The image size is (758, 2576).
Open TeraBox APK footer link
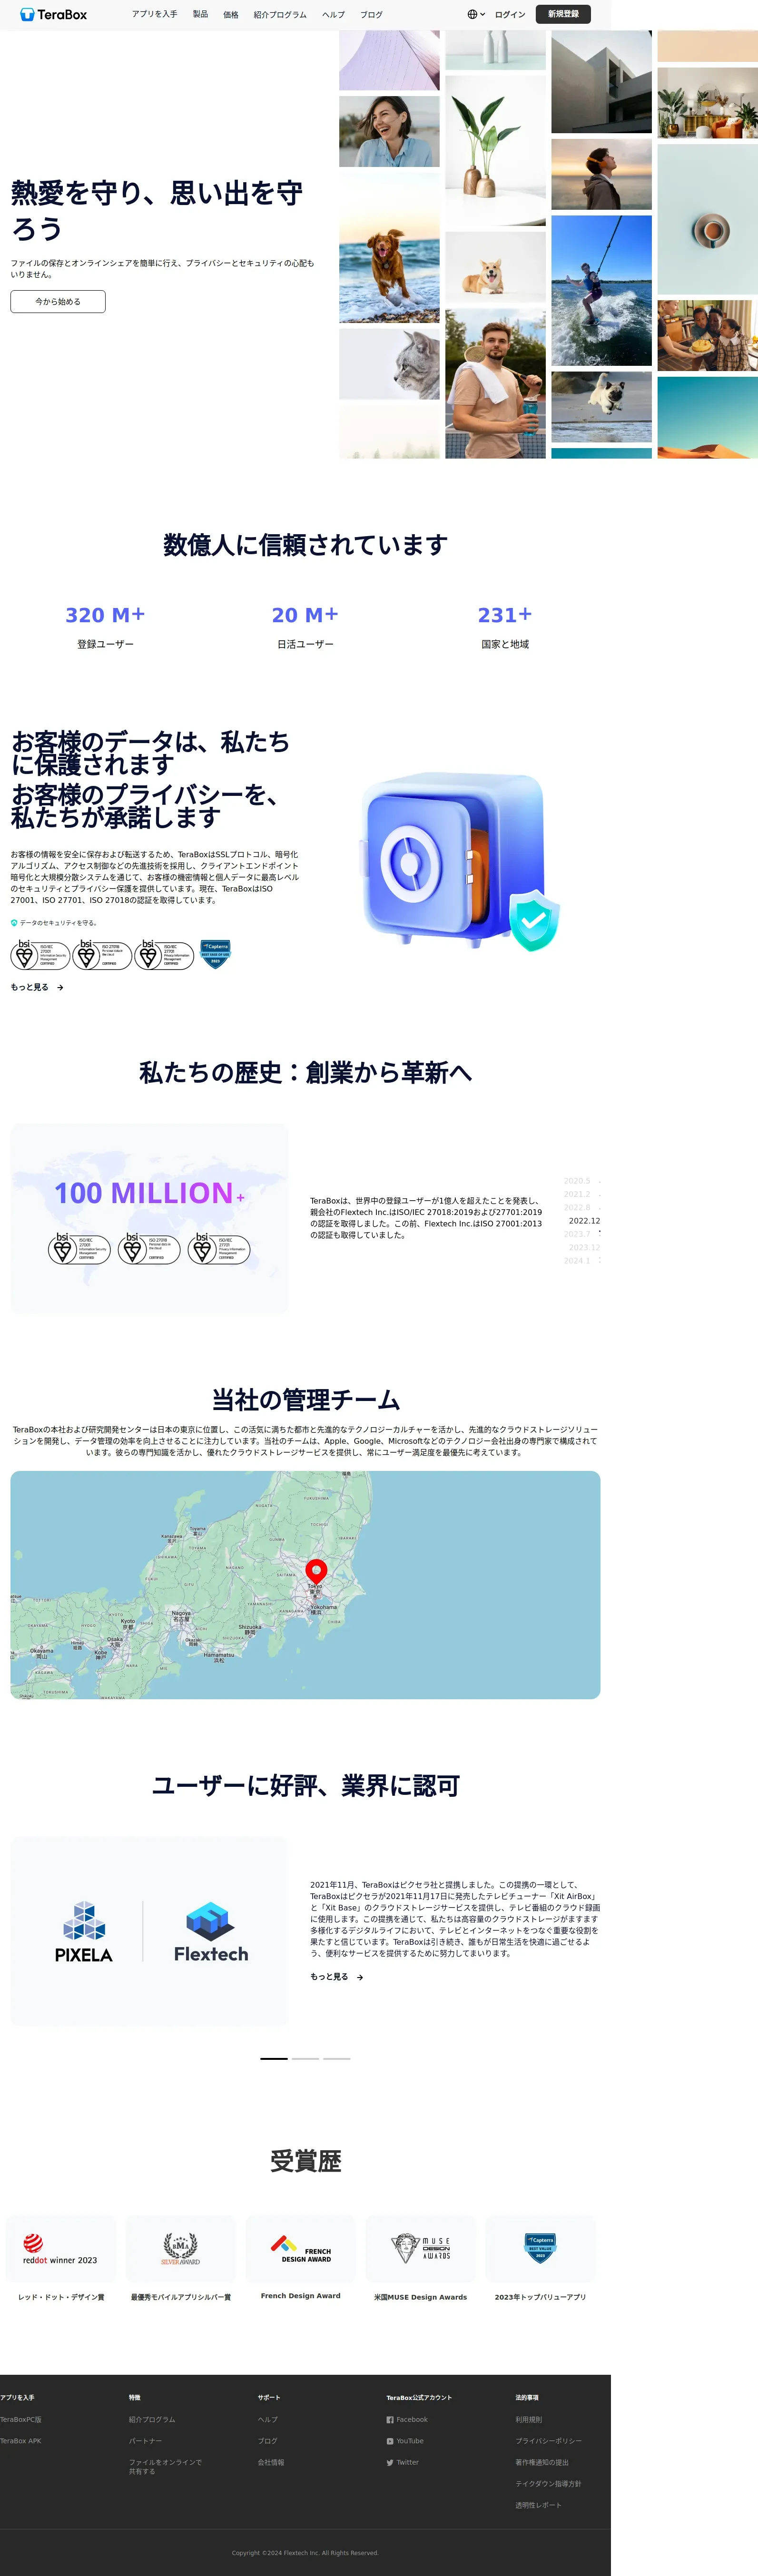(21, 2440)
